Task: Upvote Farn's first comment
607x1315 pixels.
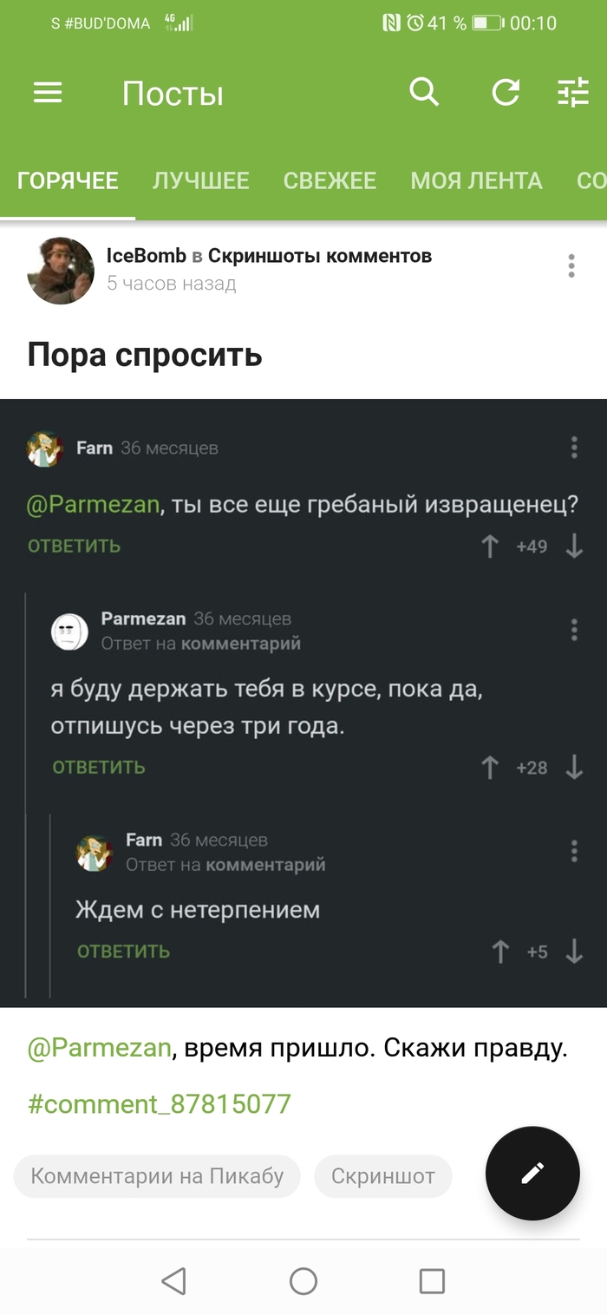Action: click(x=489, y=546)
